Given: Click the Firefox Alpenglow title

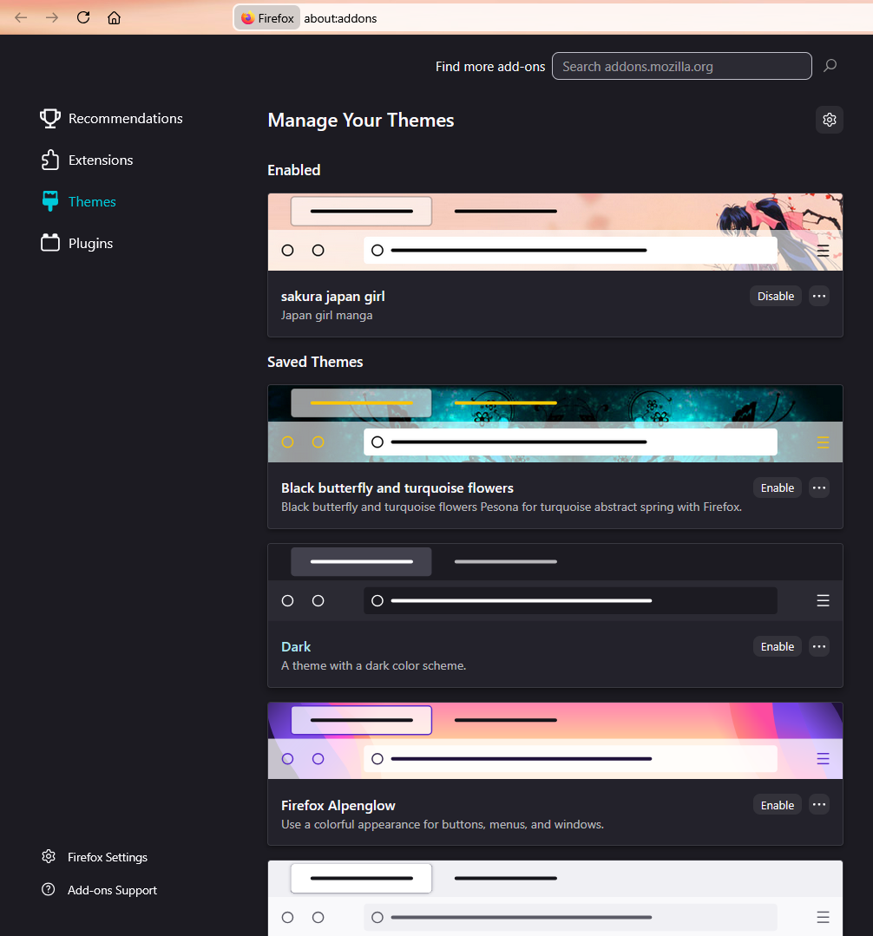Looking at the screenshot, I should click(338, 806).
